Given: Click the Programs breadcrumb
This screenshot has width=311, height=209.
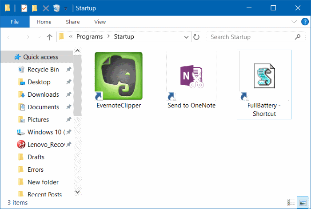Looking at the screenshot, I should [89, 37].
